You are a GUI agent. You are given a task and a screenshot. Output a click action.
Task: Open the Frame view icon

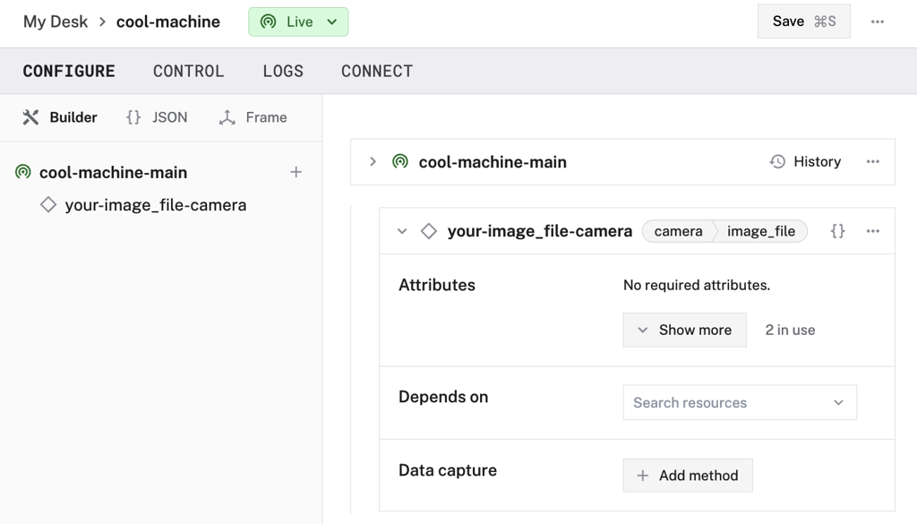point(225,116)
